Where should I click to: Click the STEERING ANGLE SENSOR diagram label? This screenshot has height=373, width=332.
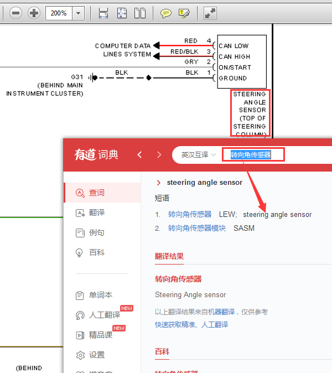pos(251,113)
